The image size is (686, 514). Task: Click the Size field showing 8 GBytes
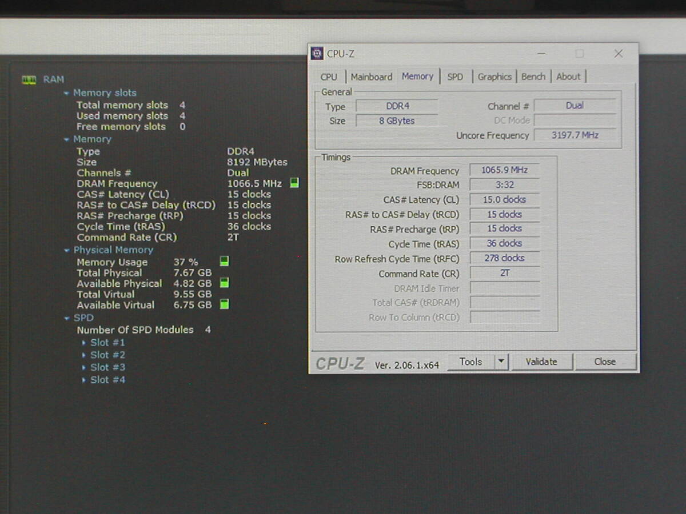point(397,121)
